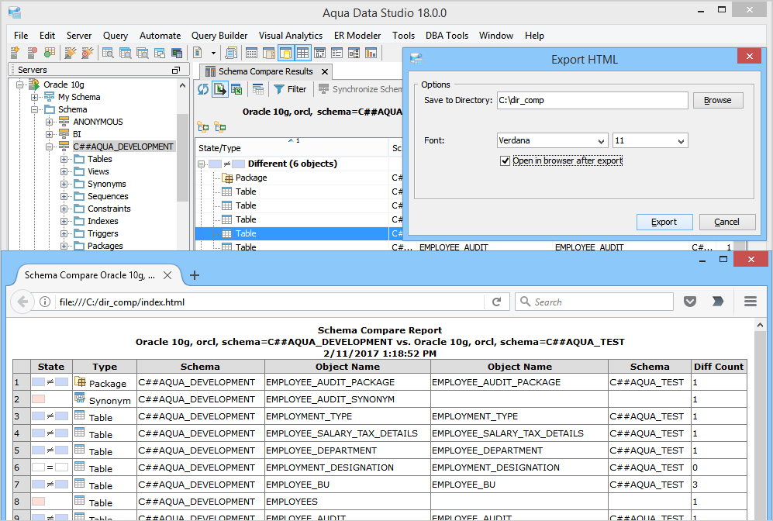The height and width of the screenshot is (521, 773).
Task: Expand the Tables folder
Action: click(x=64, y=159)
